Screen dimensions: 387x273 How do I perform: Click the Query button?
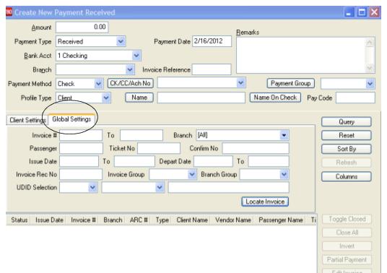[x=347, y=121]
